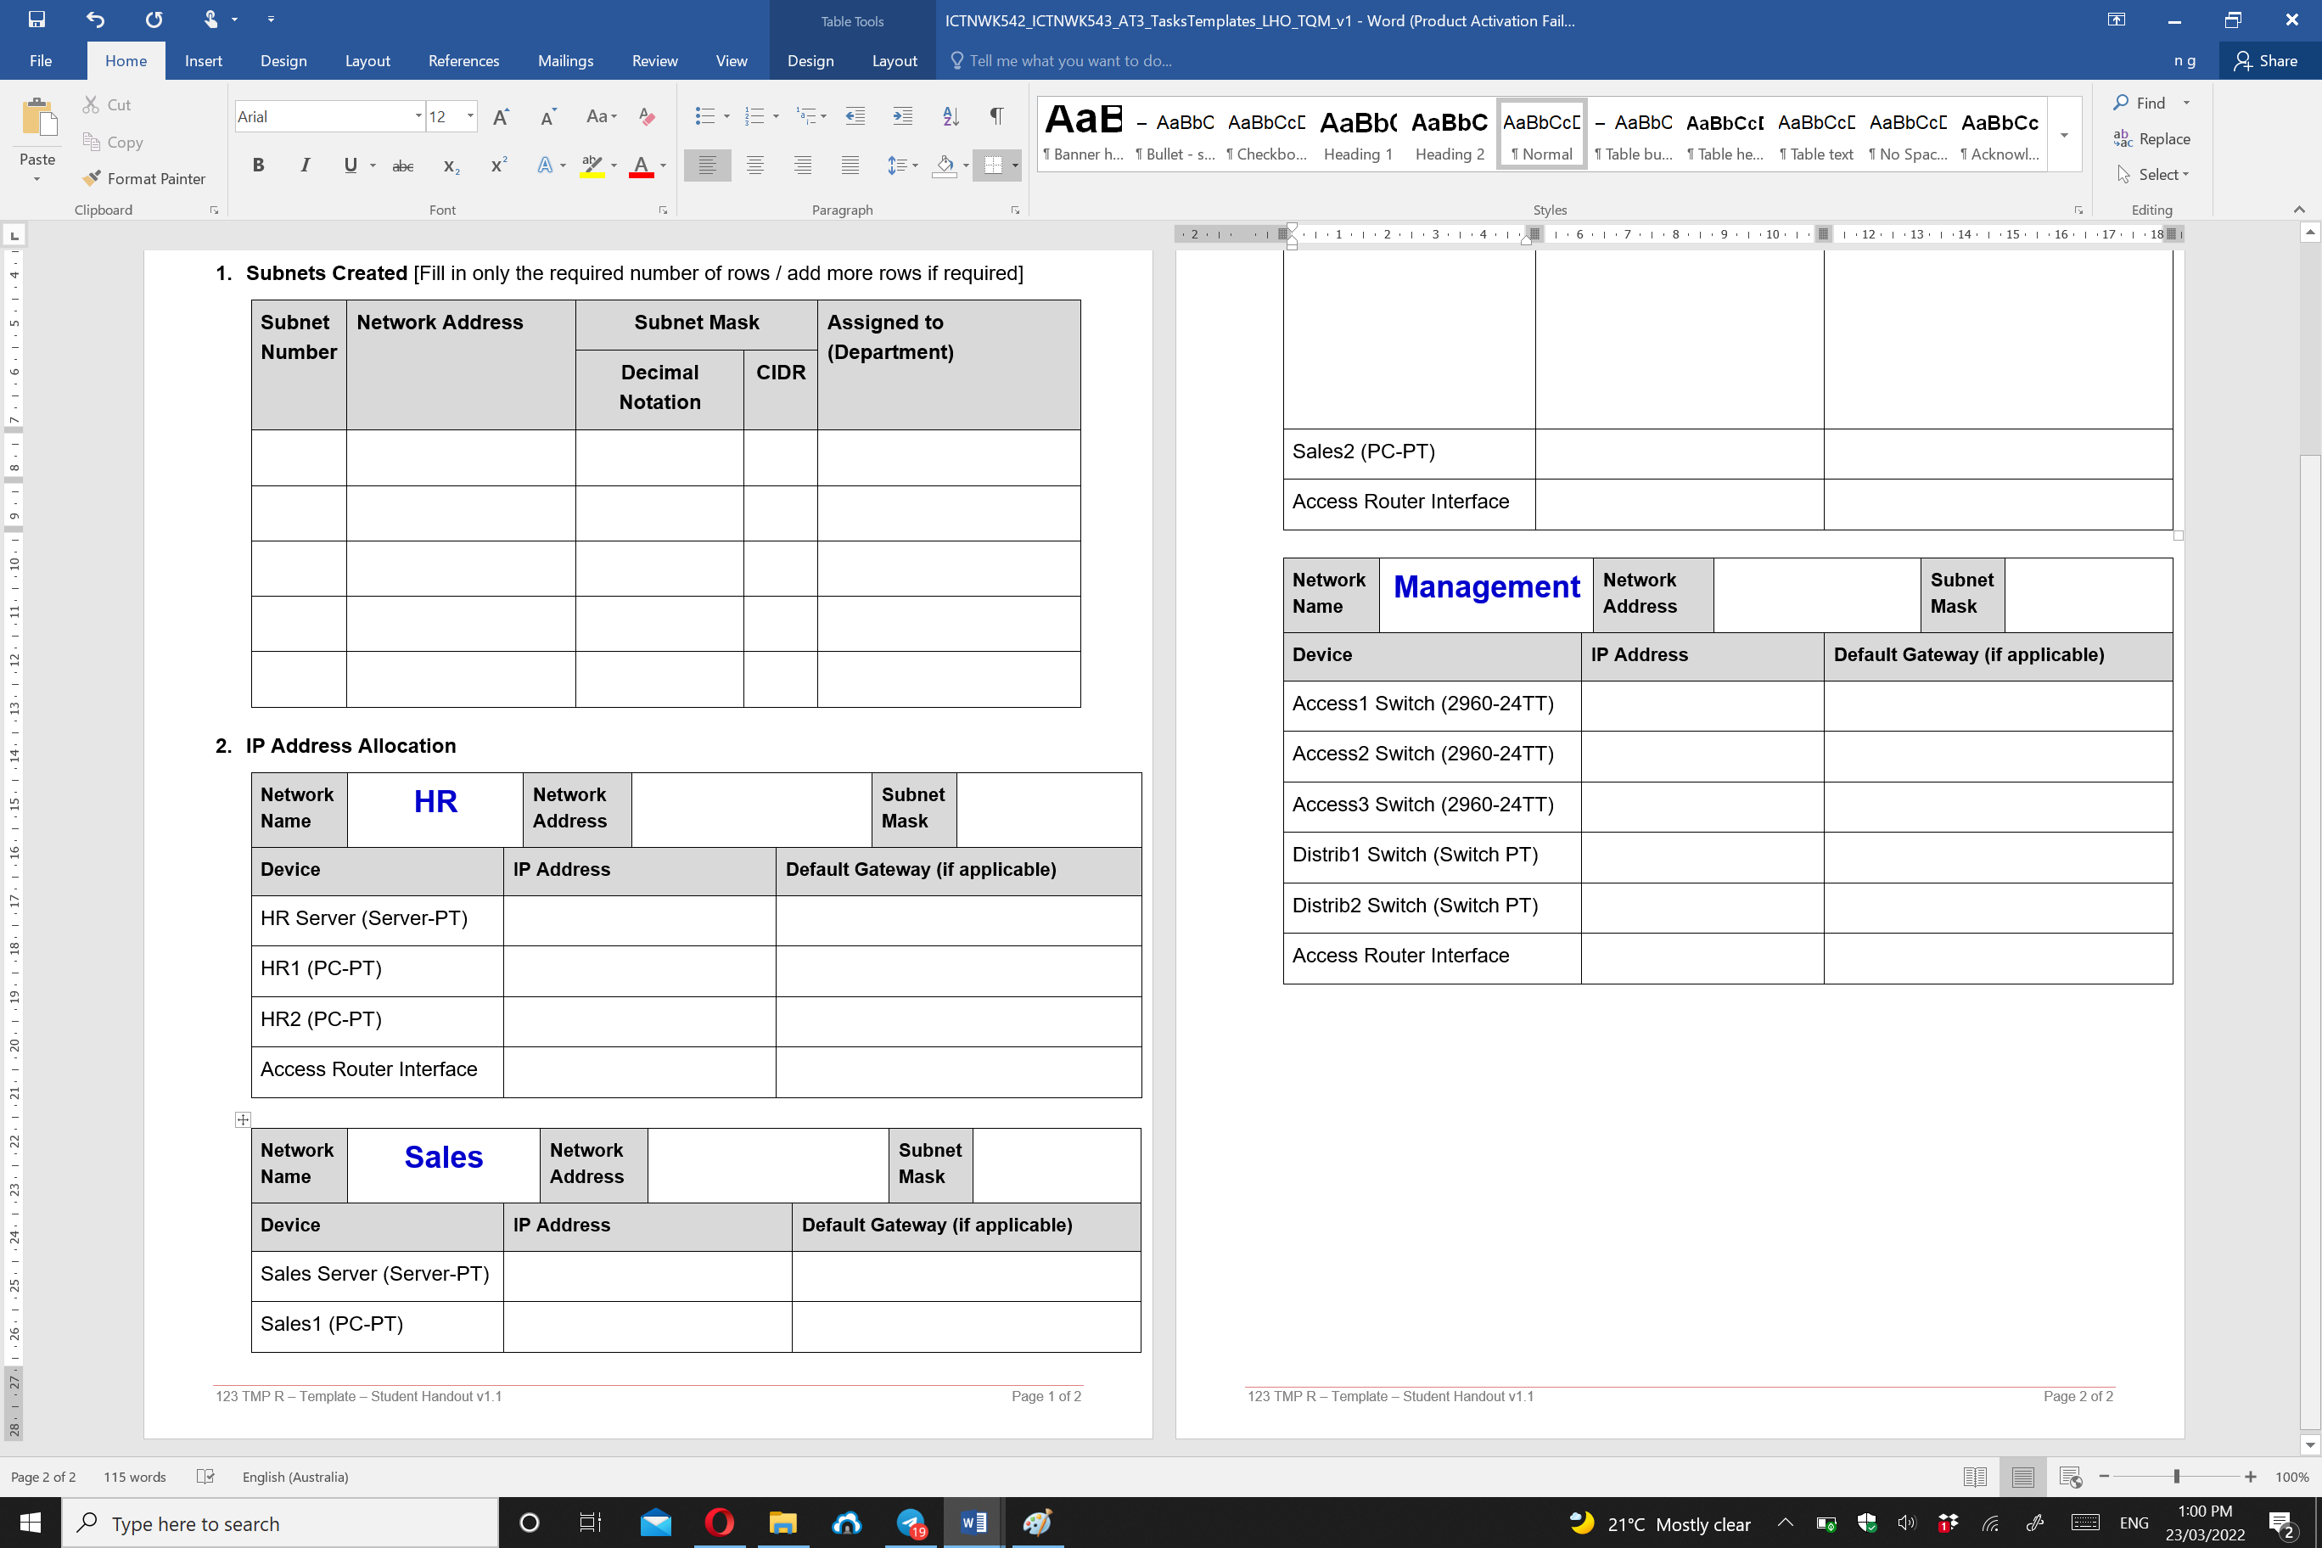Decrease font size with Shrink Font
This screenshot has height=1548, width=2322.
coord(548,116)
